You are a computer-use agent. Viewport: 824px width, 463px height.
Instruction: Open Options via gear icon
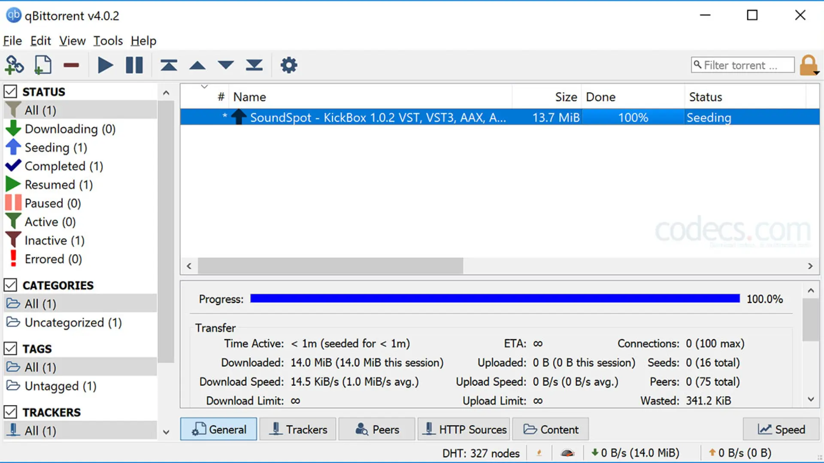point(288,65)
